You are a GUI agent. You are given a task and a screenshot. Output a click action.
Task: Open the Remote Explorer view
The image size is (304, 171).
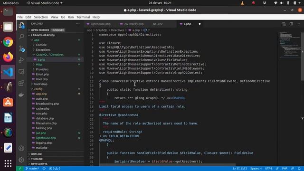(x=21, y=72)
